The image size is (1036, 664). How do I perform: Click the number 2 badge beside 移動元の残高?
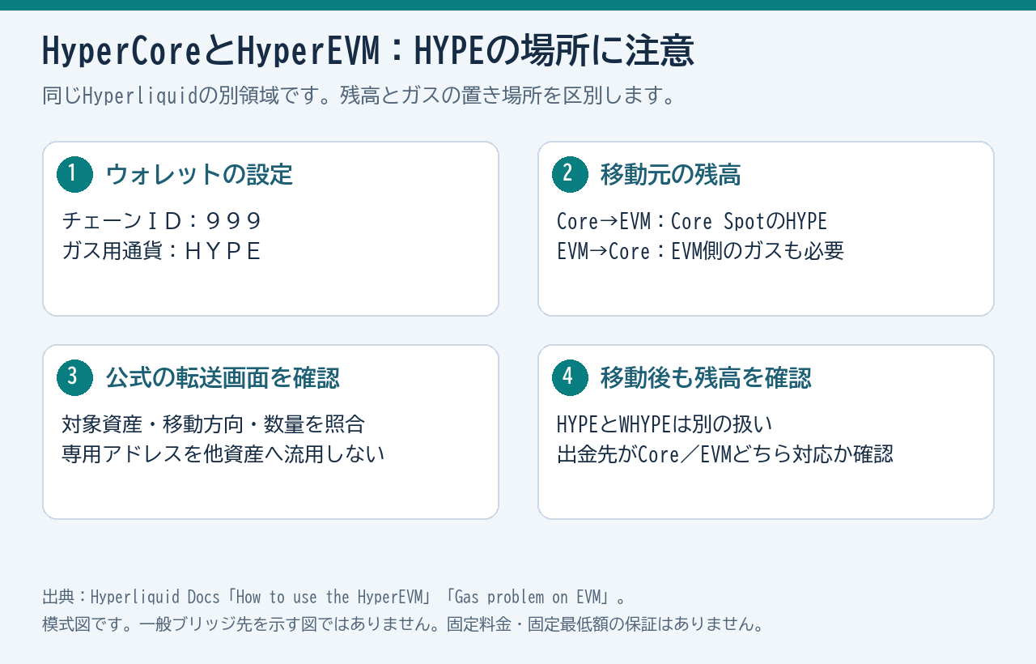(x=570, y=174)
